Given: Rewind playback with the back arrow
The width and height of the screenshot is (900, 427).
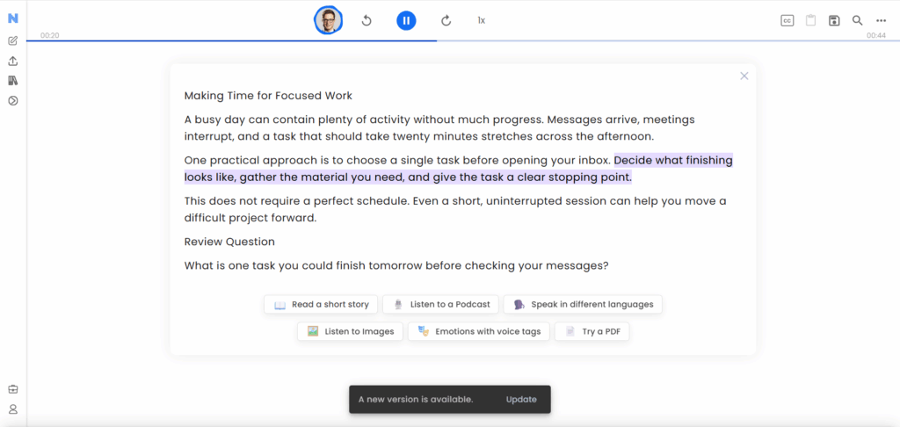Looking at the screenshot, I should (367, 21).
